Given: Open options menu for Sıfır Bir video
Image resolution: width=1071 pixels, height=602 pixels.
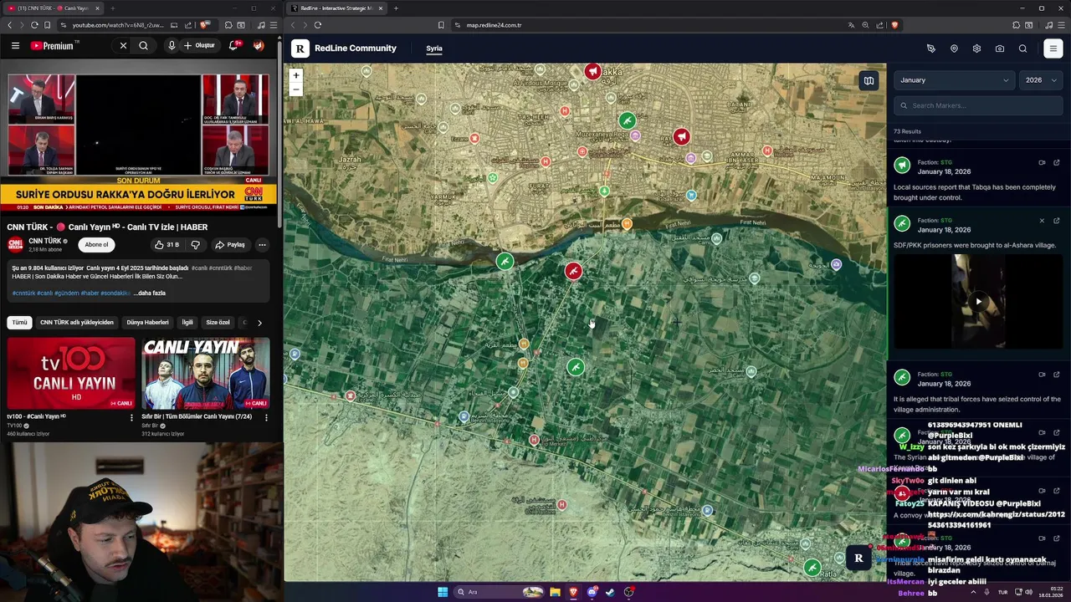Looking at the screenshot, I should pos(266,417).
